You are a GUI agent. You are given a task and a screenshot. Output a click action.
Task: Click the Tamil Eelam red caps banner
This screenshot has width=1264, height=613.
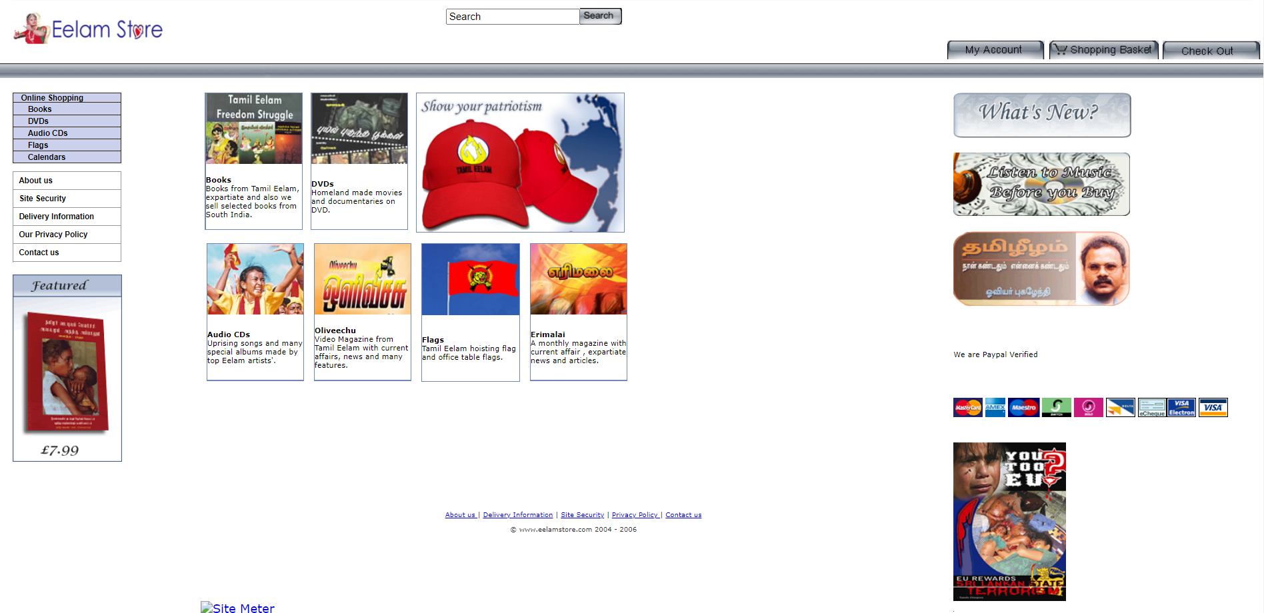pos(520,163)
